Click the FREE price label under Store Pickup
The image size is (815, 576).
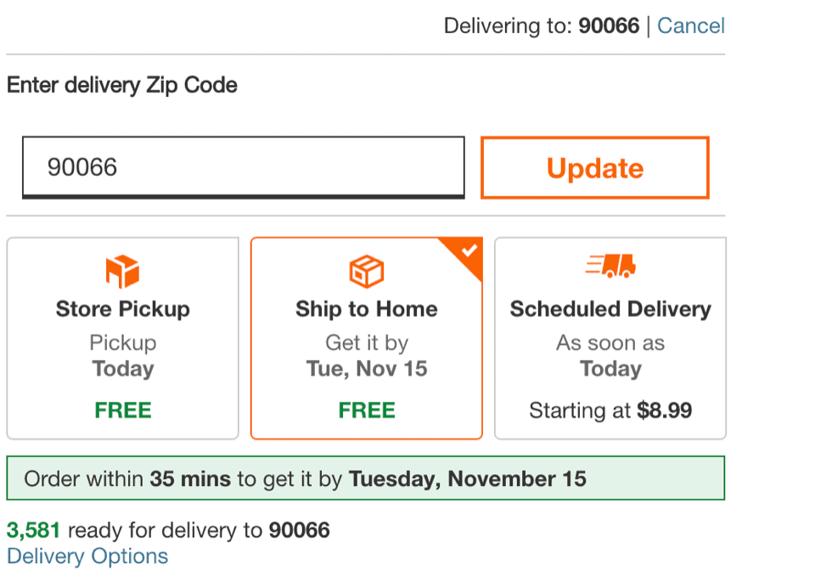click(122, 409)
